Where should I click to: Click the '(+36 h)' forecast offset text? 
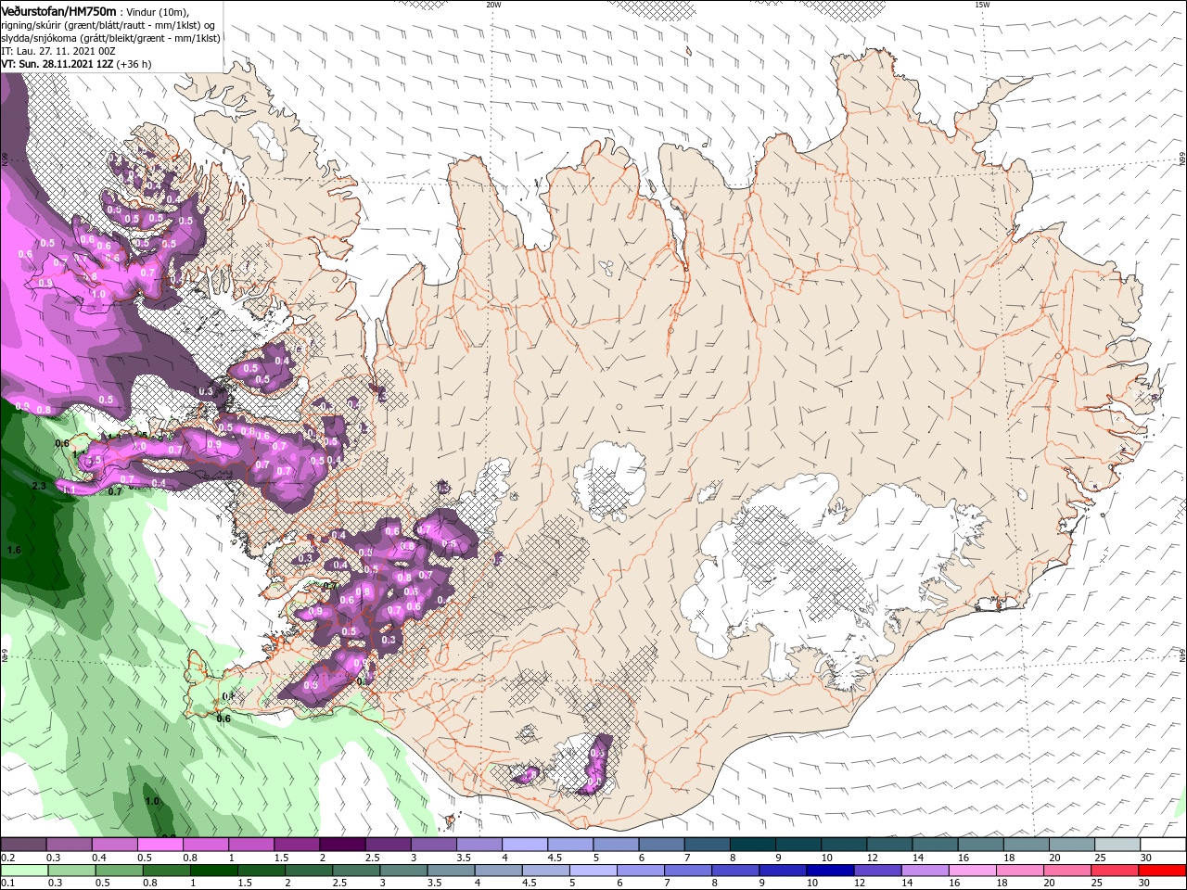tap(134, 65)
